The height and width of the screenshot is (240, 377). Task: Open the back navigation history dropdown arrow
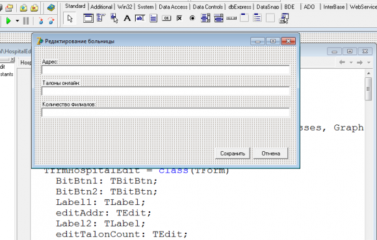[351, 63]
